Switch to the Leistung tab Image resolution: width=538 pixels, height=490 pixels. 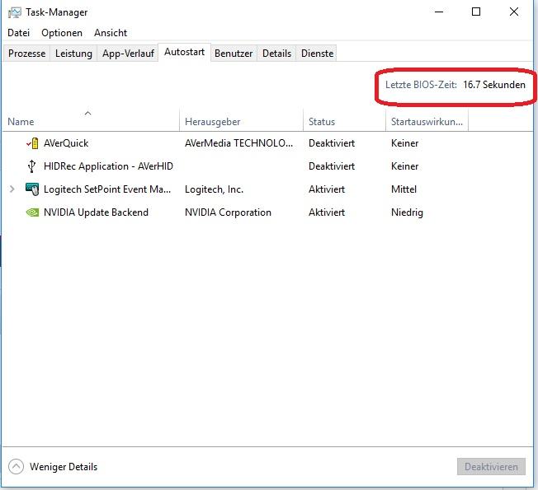pyautogui.click(x=73, y=54)
